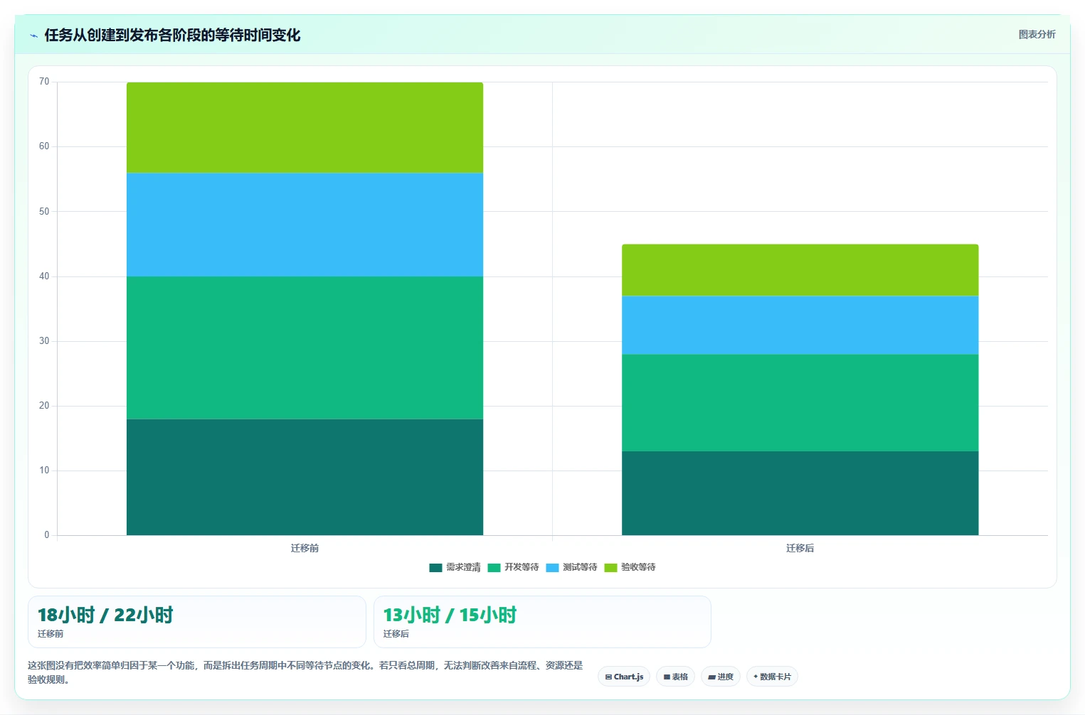Select the 数据卡片 tag chip

(x=772, y=677)
